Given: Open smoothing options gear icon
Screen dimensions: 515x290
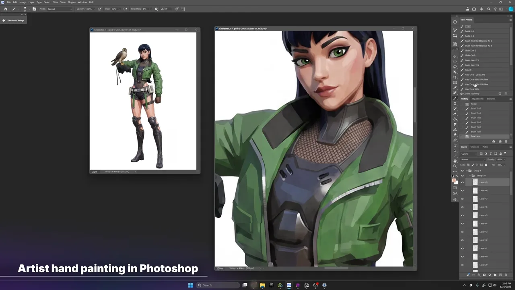Looking at the screenshot, I should click(x=156, y=9).
